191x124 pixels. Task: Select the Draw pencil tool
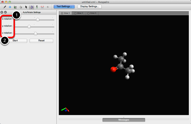point(5,7)
